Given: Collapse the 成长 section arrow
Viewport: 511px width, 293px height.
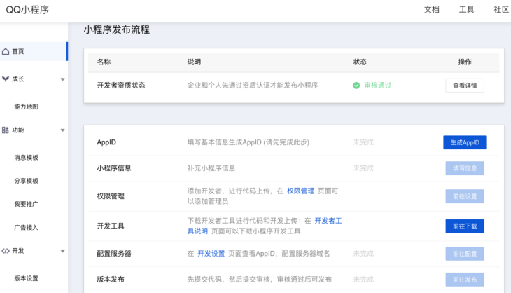Looking at the screenshot, I should pyautogui.click(x=62, y=79).
